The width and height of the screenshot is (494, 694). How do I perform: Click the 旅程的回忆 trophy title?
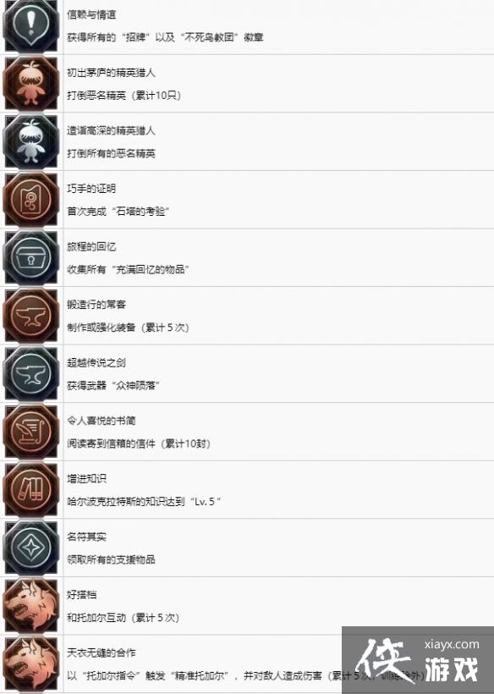click(x=91, y=246)
